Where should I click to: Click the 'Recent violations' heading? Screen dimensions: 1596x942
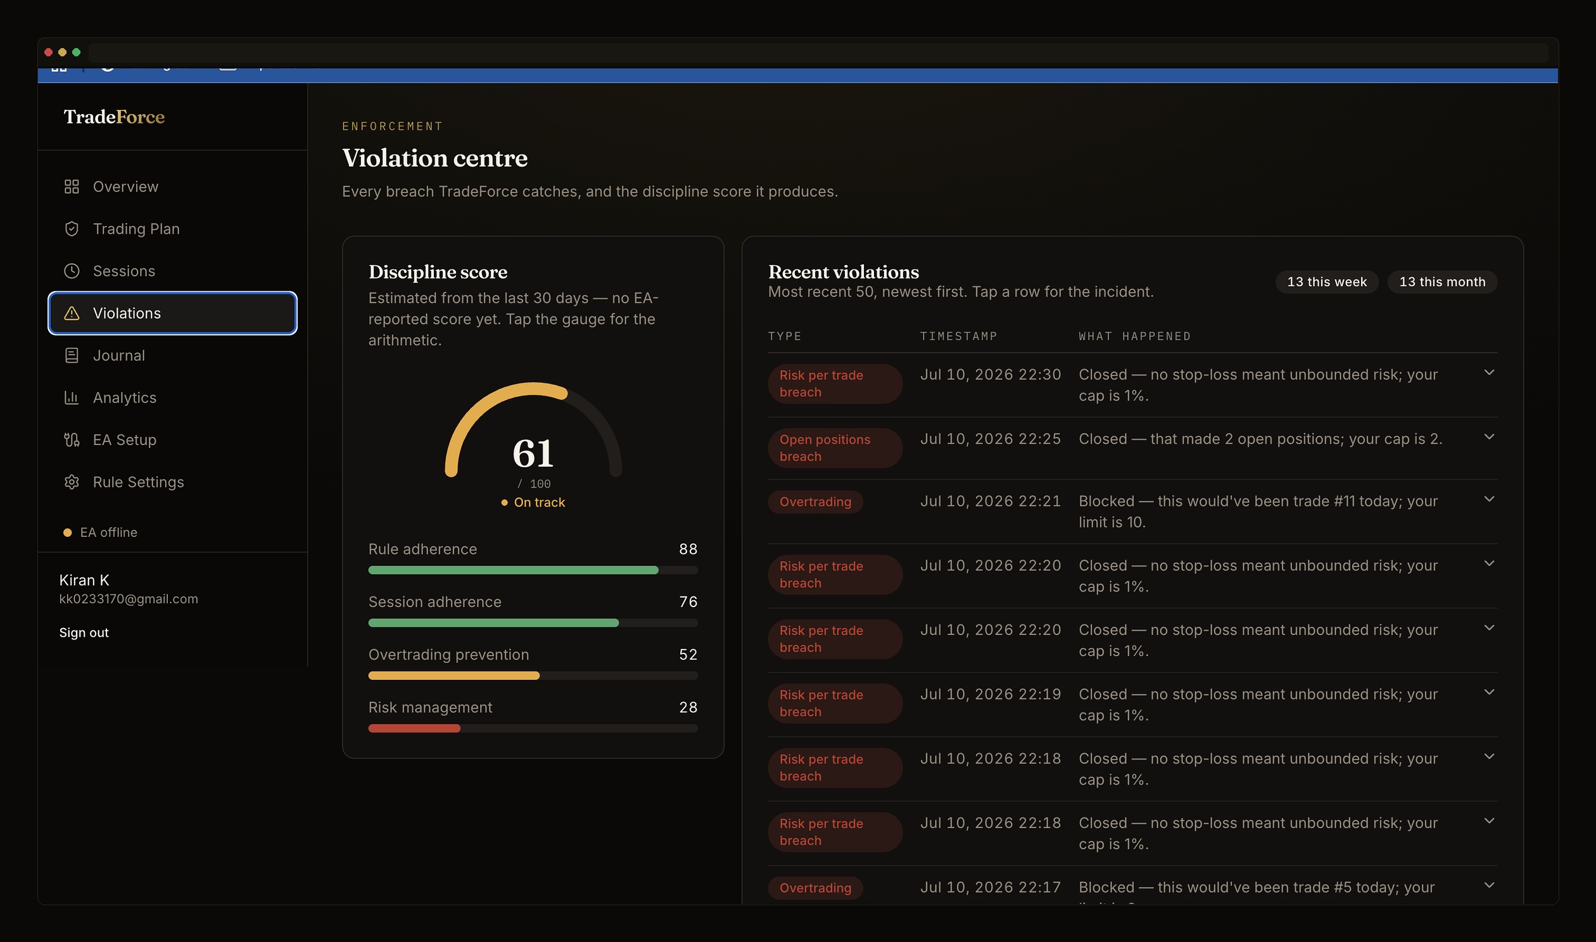point(843,272)
